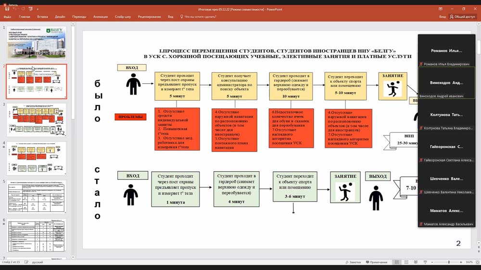This screenshot has width=481, height=270.
Task: Select slide 4 thumbnail in slide panel
Action: (x=37, y=158)
